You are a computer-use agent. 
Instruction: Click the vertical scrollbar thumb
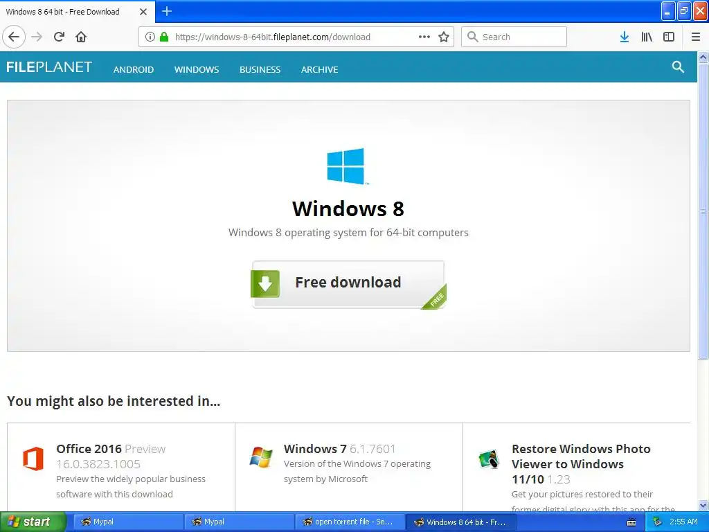coord(703,211)
